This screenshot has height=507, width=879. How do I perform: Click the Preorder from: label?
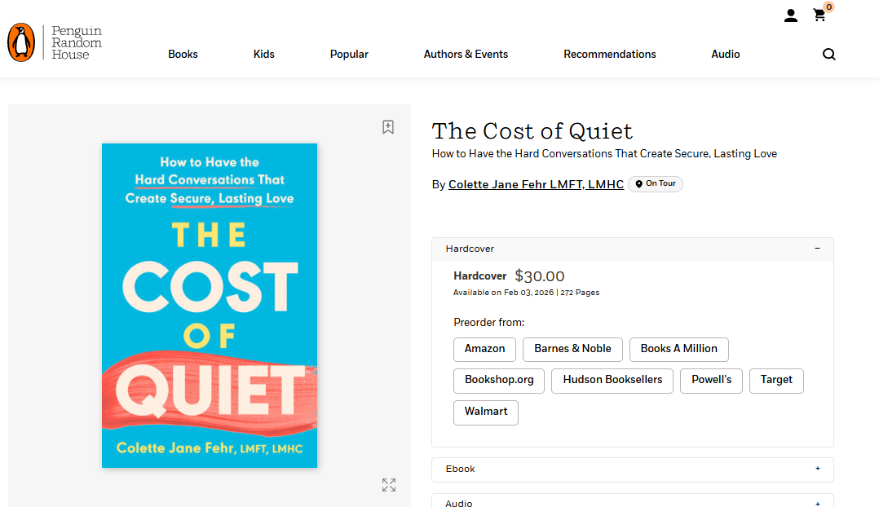(x=489, y=323)
